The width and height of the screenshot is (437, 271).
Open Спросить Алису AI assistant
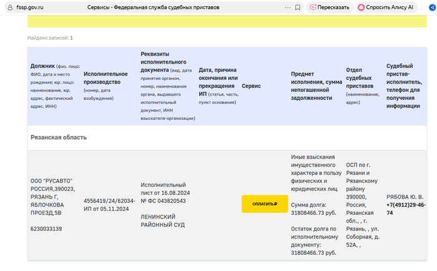[x=386, y=7]
